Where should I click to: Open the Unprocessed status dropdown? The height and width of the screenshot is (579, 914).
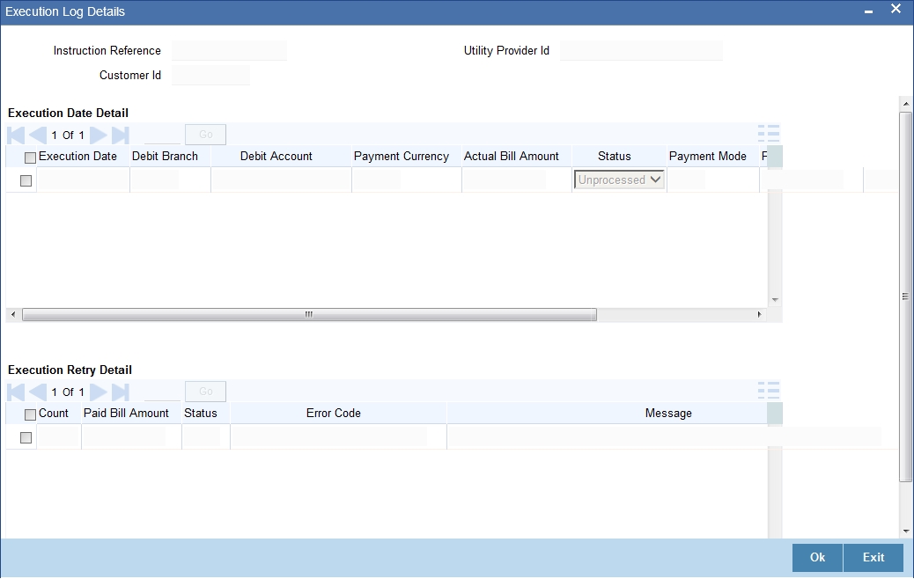619,180
